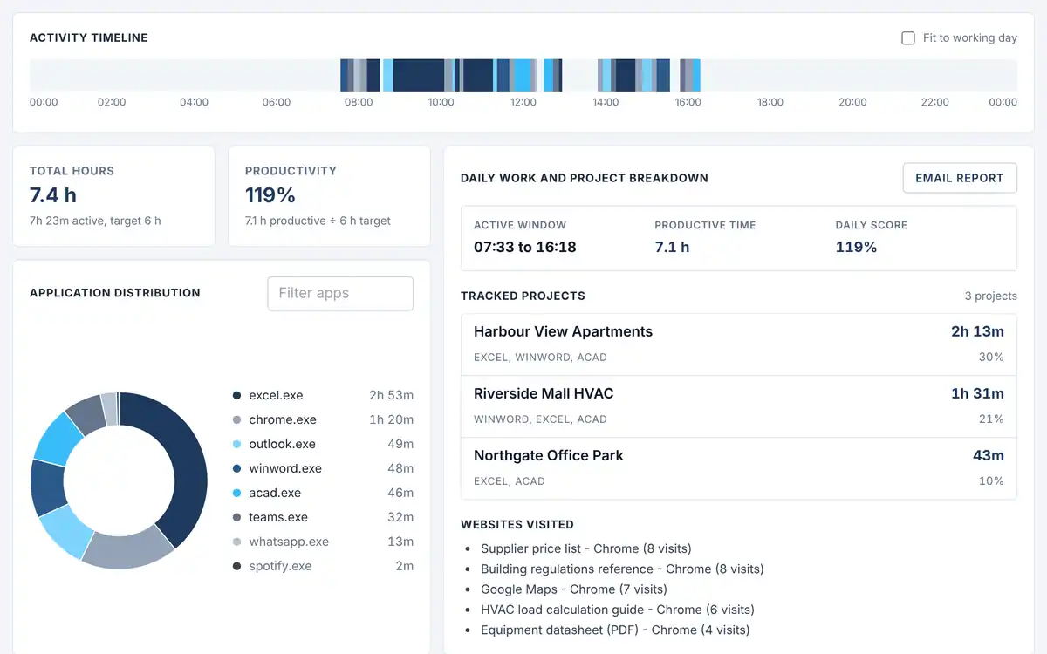Click winword.exe in the app legend
The height and width of the screenshot is (654, 1047).
[285, 468]
